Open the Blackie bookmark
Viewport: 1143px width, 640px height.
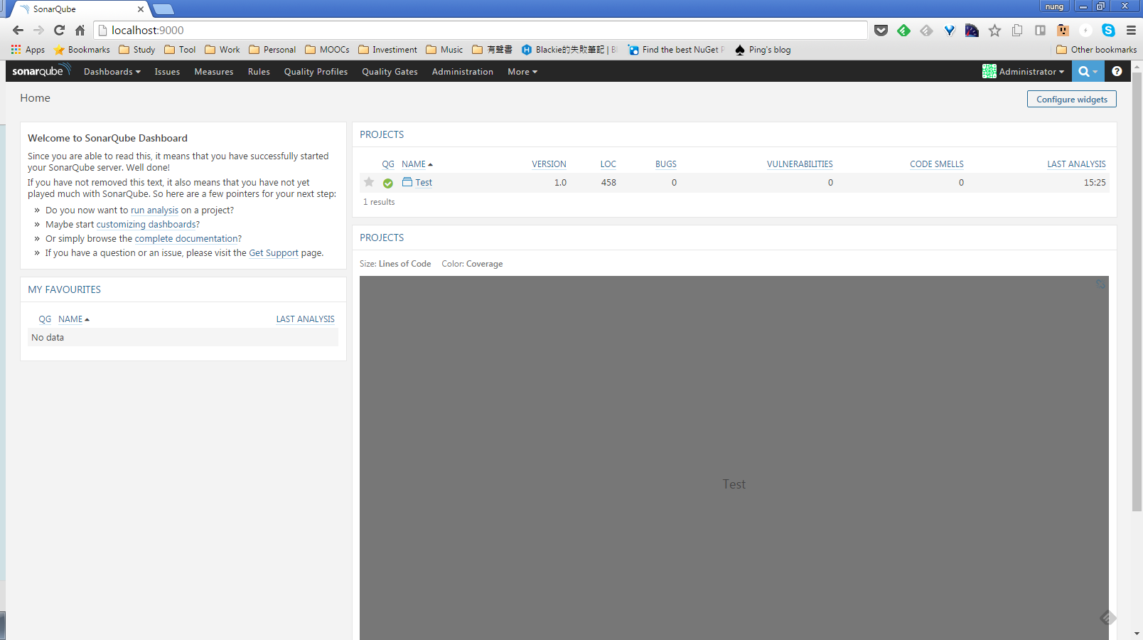point(569,50)
